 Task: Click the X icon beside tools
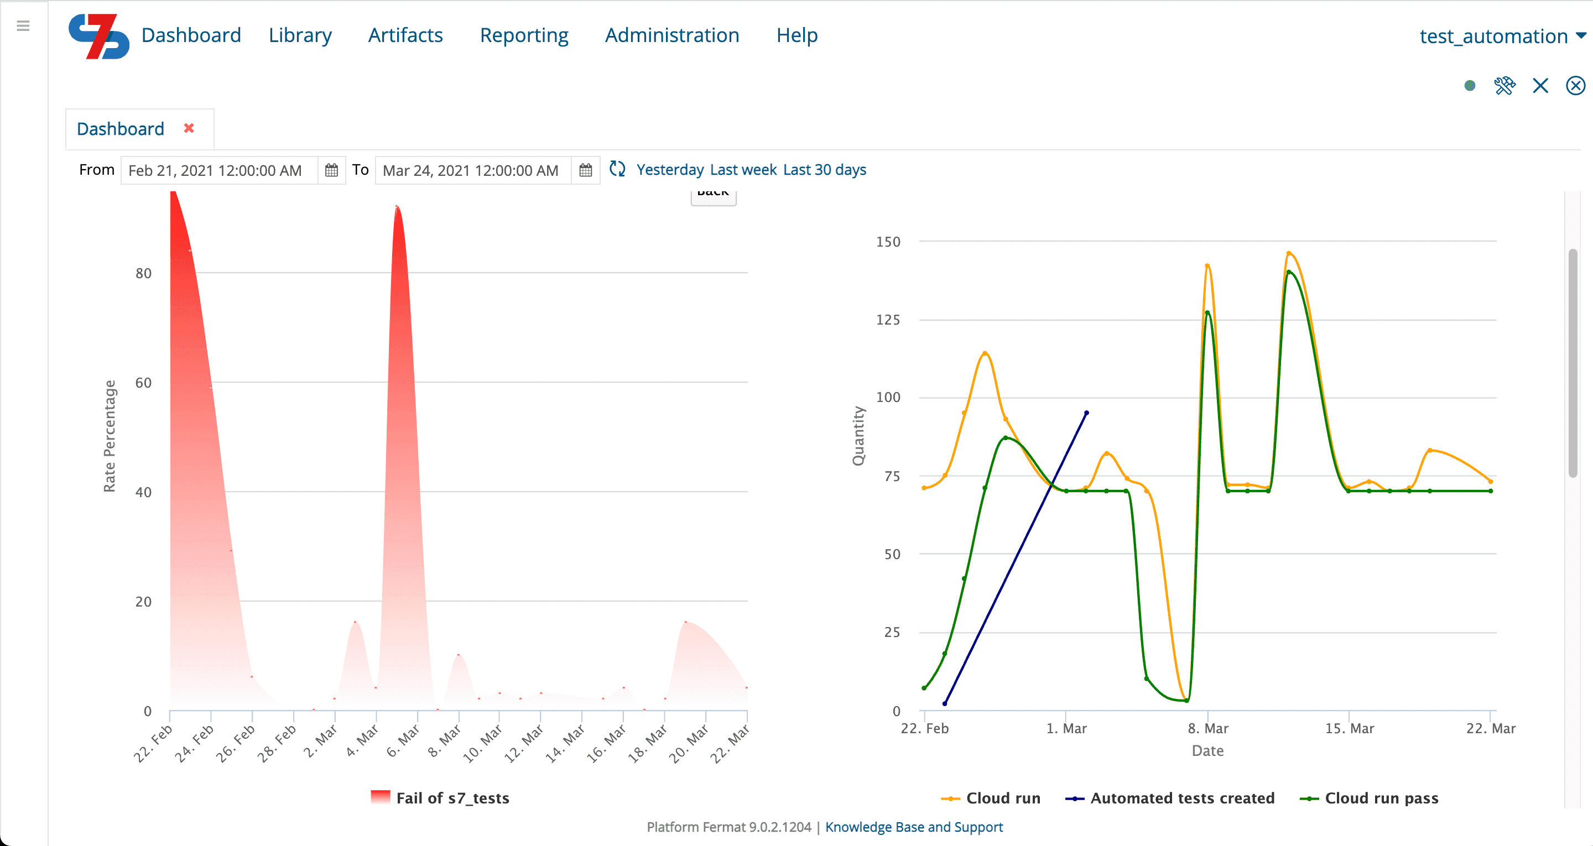click(1540, 85)
